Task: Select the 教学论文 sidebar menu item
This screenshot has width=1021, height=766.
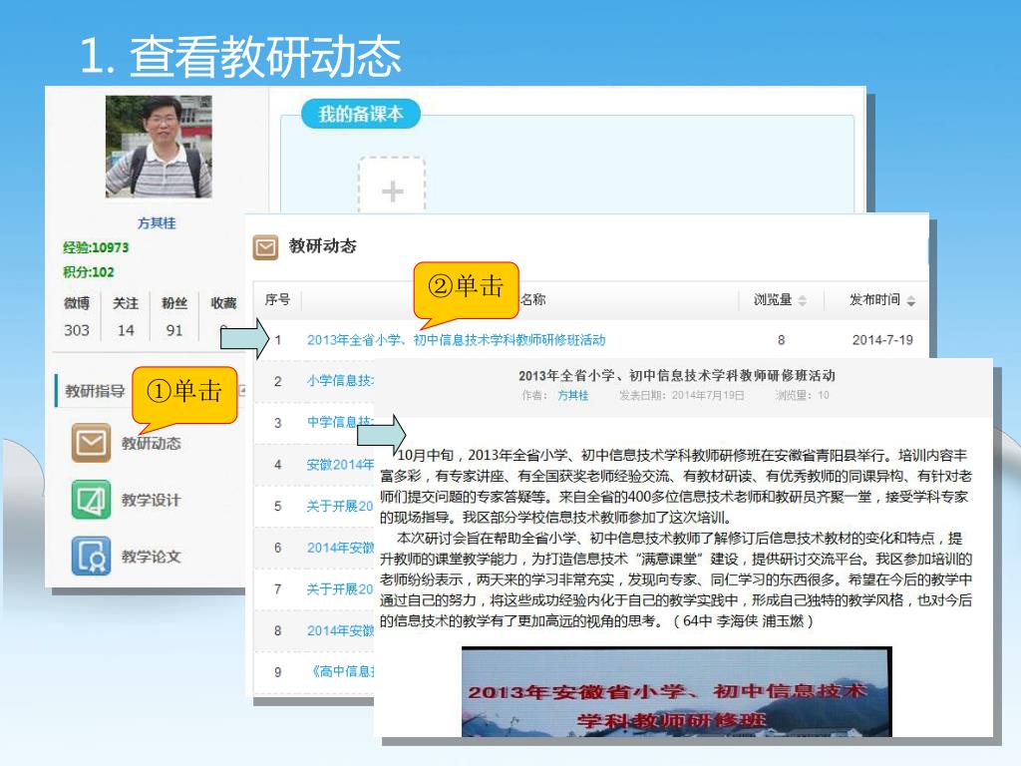Action: click(152, 557)
